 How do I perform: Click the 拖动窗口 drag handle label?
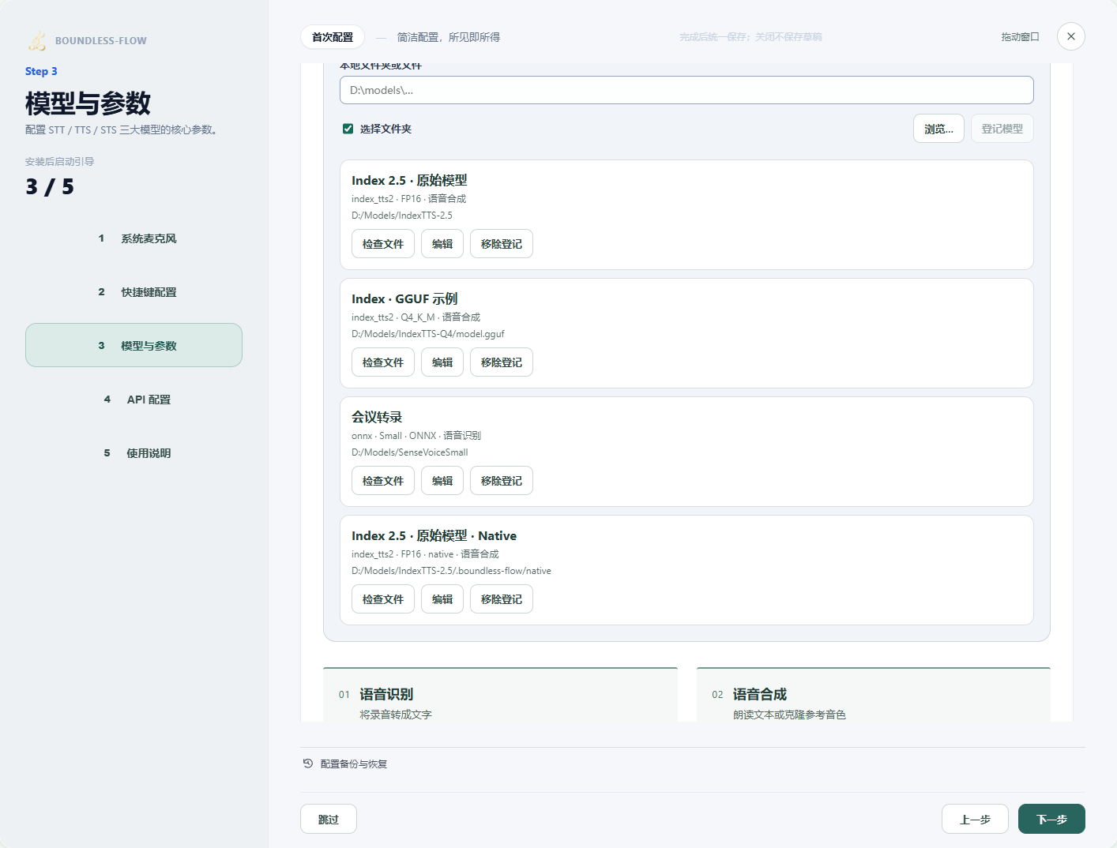click(x=1020, y=37)
